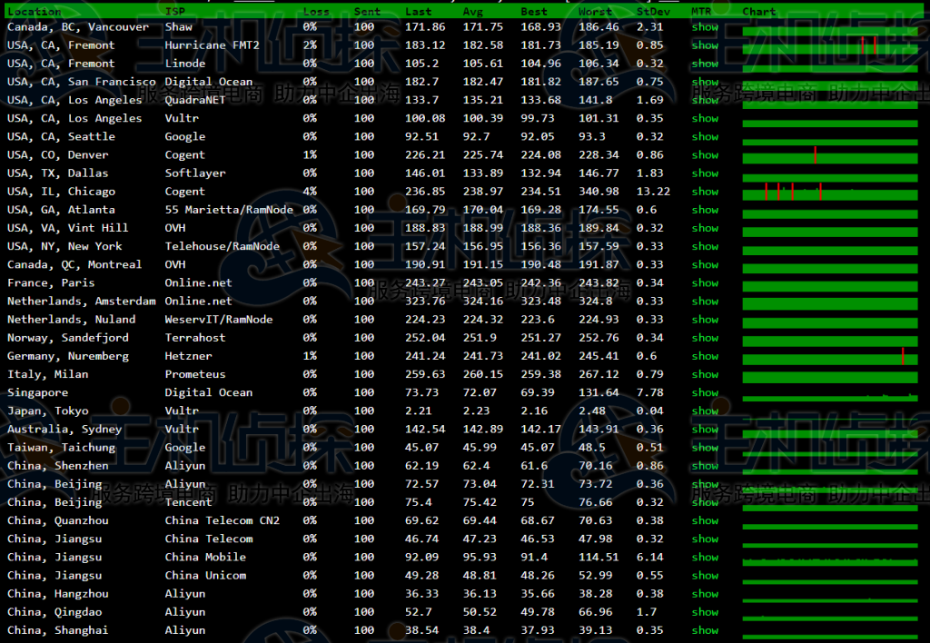
Task: Open the chart graph for Chicago Cogent
Action: (829, 193)
